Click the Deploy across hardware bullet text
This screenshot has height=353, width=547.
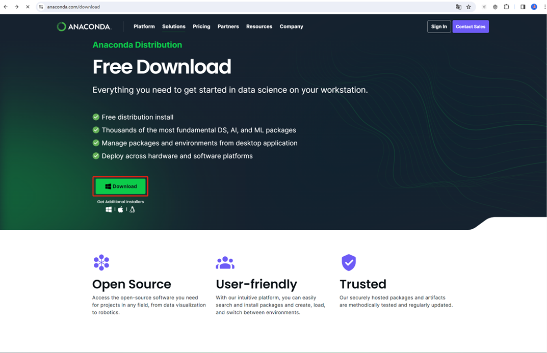point(177,156)
